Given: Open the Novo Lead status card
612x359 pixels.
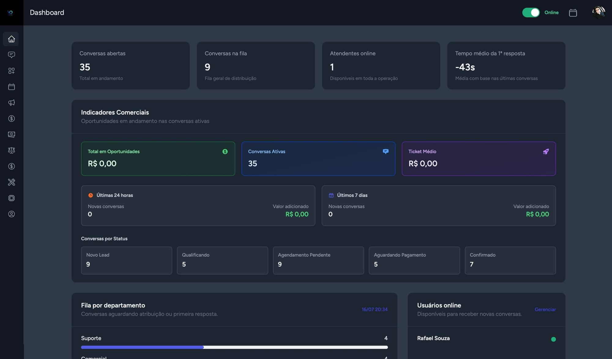Looking at the screenshot, I should coord(126,260).
